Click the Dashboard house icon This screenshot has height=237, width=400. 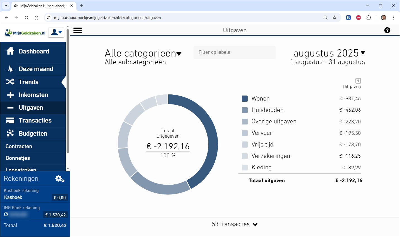(x=10, y=51)
